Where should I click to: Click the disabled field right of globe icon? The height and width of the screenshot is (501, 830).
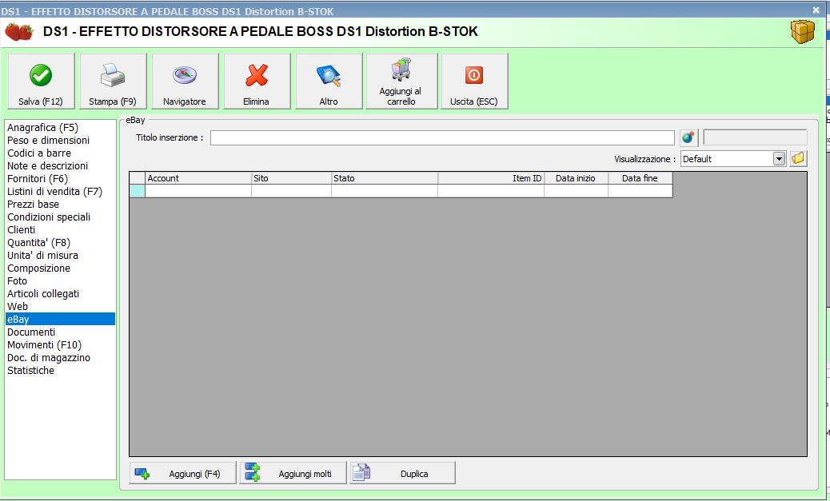[x=755, y=137]
